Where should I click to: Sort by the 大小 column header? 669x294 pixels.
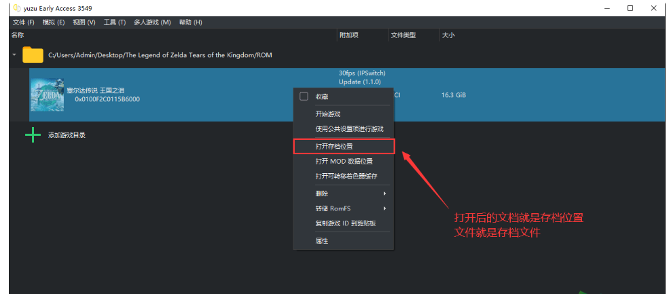[448, 35]
